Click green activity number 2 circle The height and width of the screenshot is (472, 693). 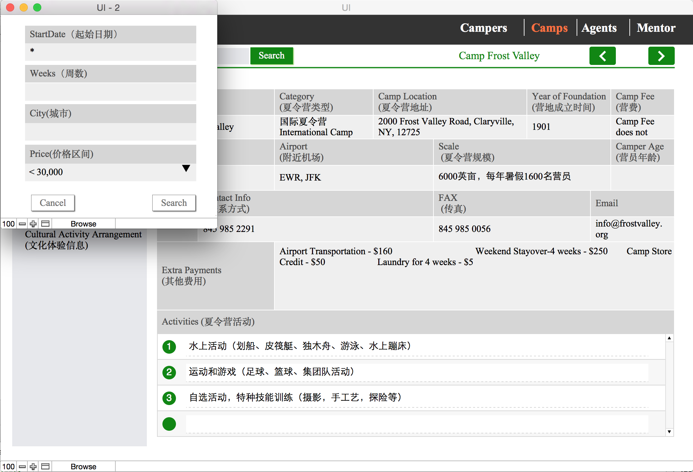(x=169, y=372)
